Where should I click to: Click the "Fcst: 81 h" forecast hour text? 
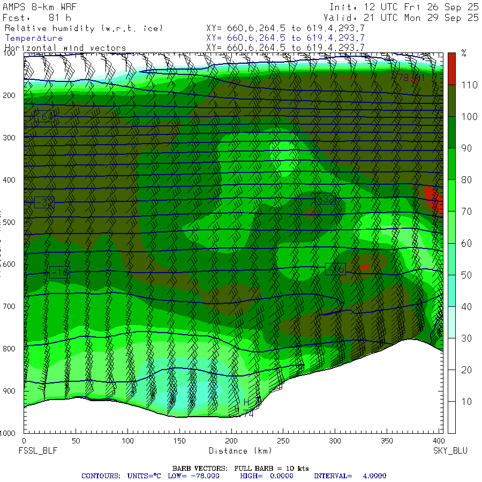pos(37,18)
